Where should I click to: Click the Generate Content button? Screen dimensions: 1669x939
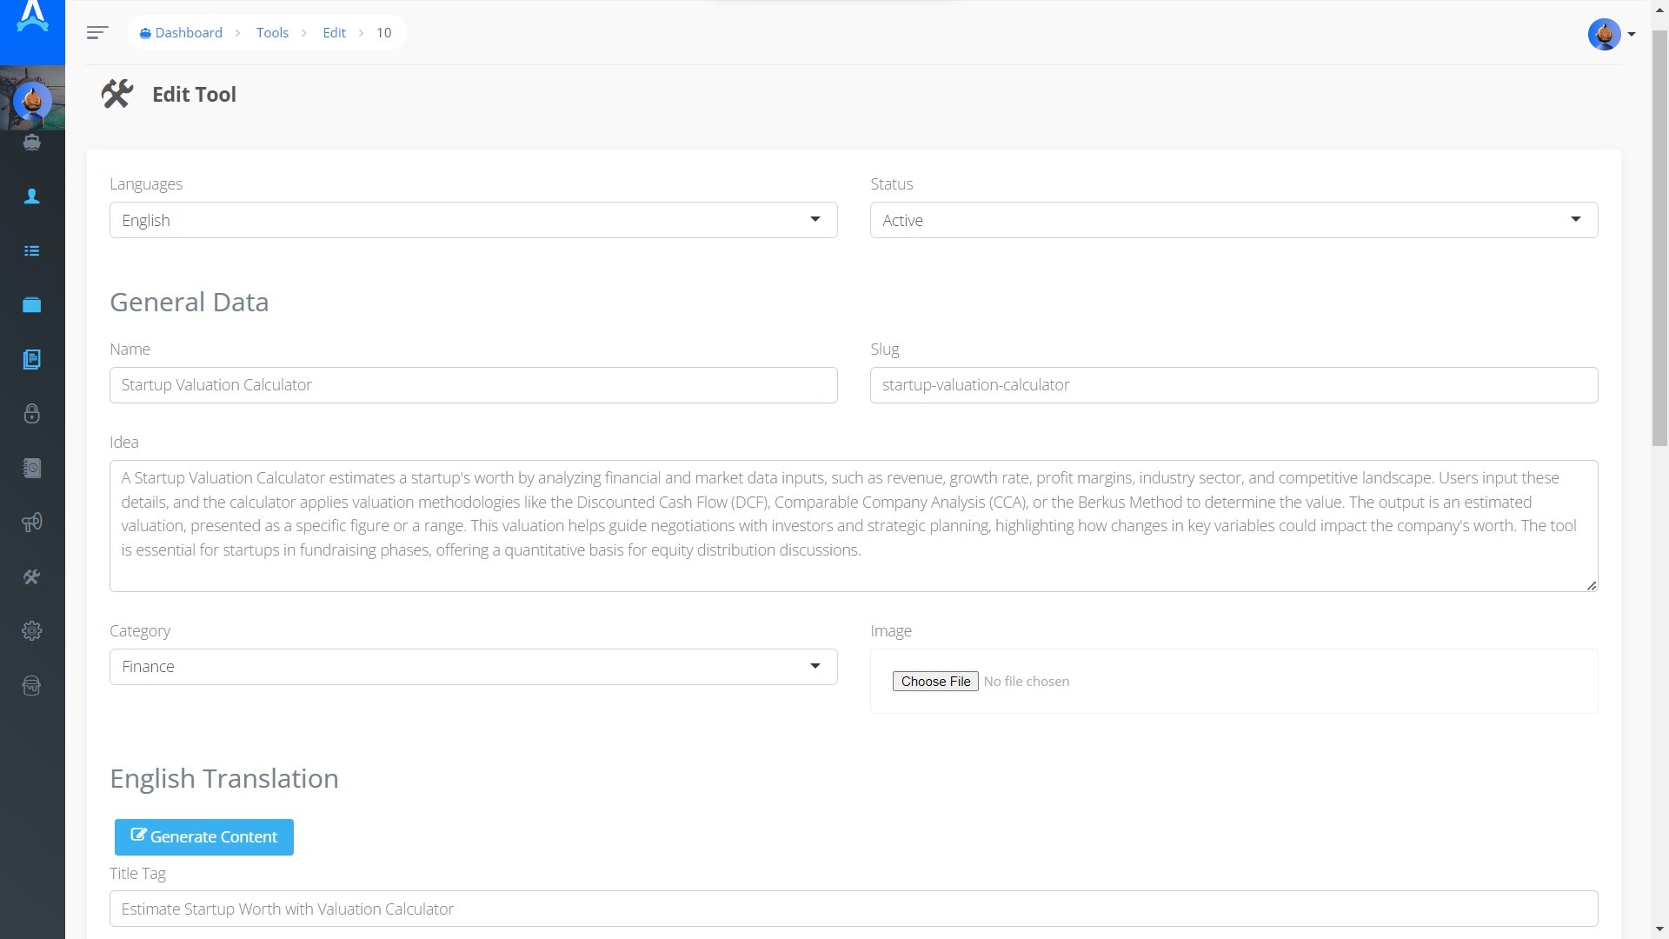coord(204,837)
